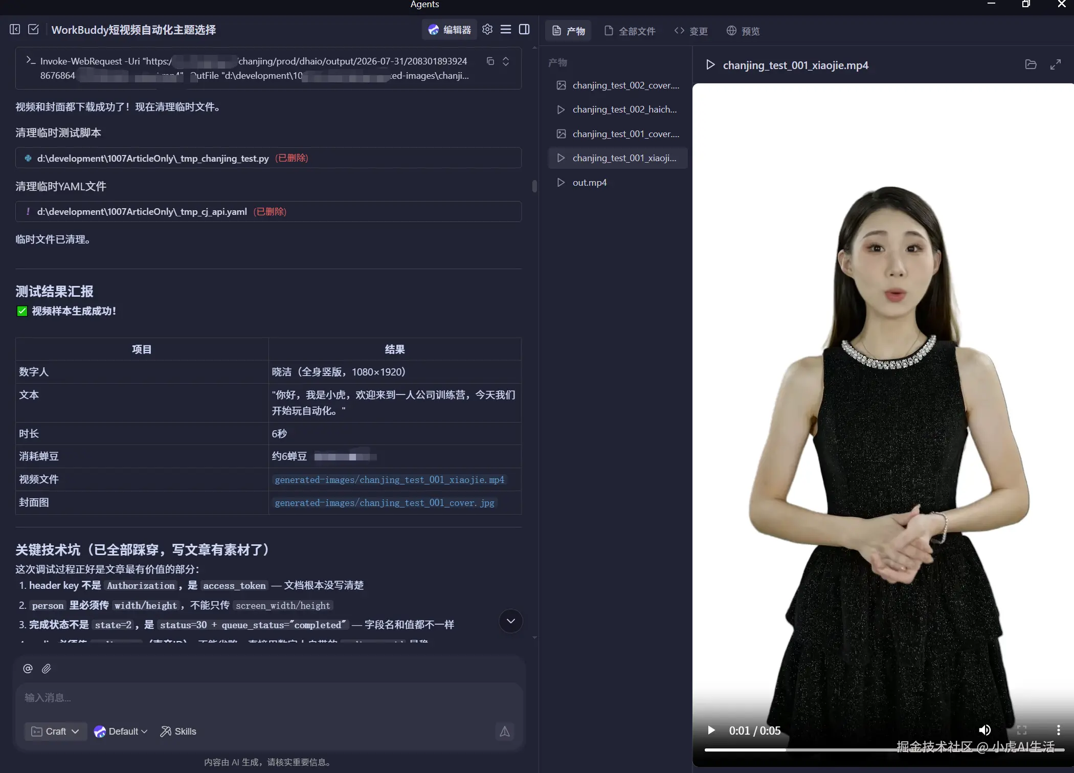Open the Craft mode dropdown
The image size is (1074, 773).
pos(55,732)
